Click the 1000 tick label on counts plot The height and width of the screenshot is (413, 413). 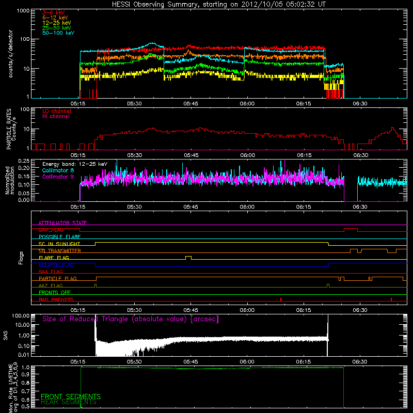[23, 11]
